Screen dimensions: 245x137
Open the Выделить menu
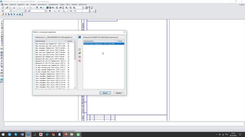21,5
